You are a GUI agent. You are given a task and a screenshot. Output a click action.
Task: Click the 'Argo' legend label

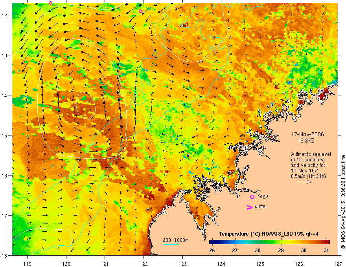pyautogui.click(x=263, y=196)
